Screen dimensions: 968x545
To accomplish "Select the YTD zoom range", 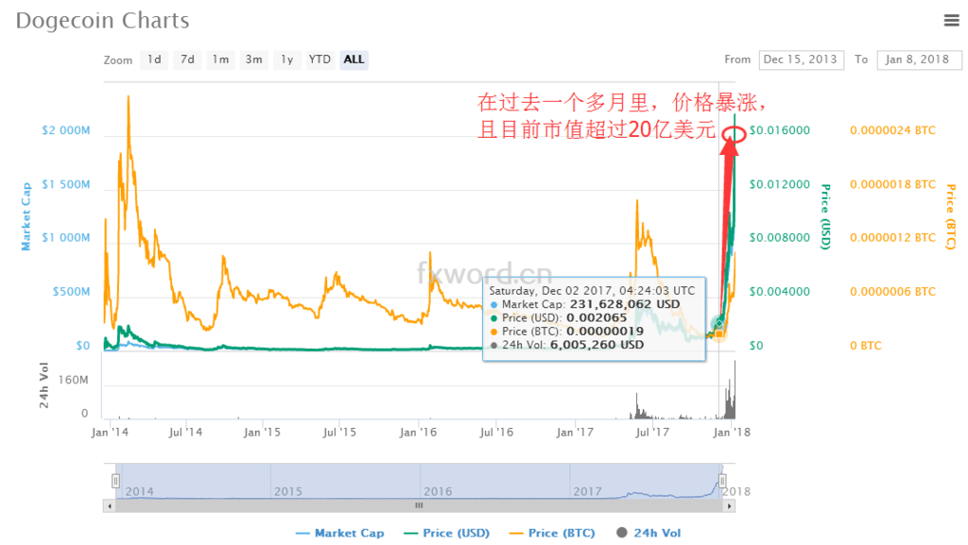I will pyautogui.click(x=320, y=60).
